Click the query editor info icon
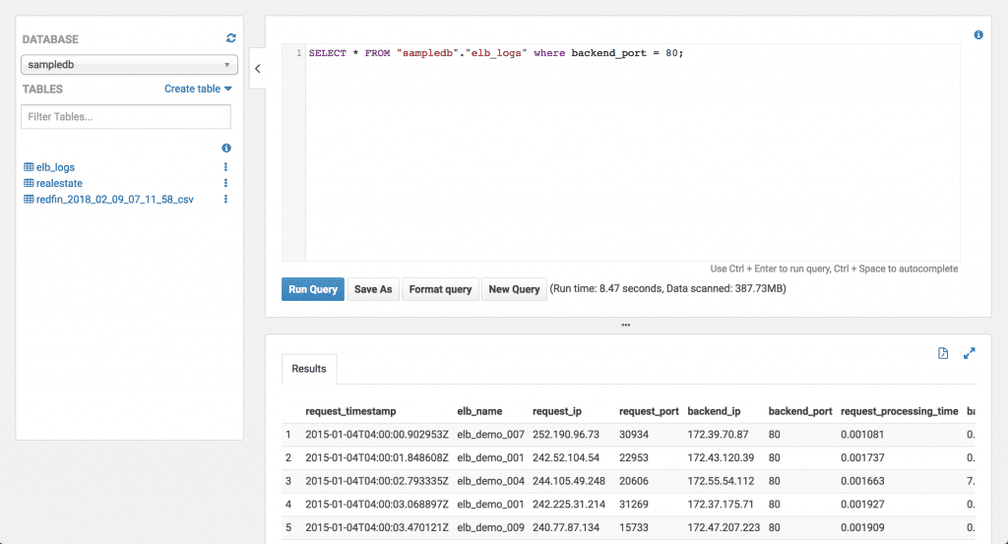 [978, 34]
